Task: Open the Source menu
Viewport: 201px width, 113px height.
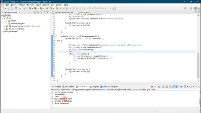Action: click(x=14, y=5)
